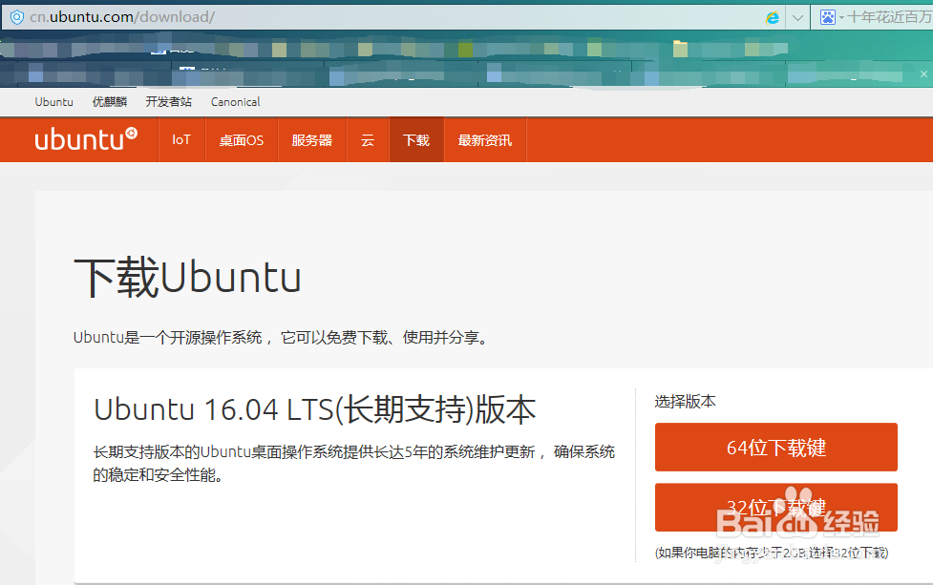Select the 最新资讯 navigation tab
The width and height of the screenshot is (933, 585).
coord(485,139)
